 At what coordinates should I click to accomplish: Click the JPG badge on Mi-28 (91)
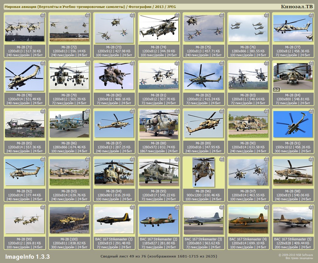click(x=311, y=111)
